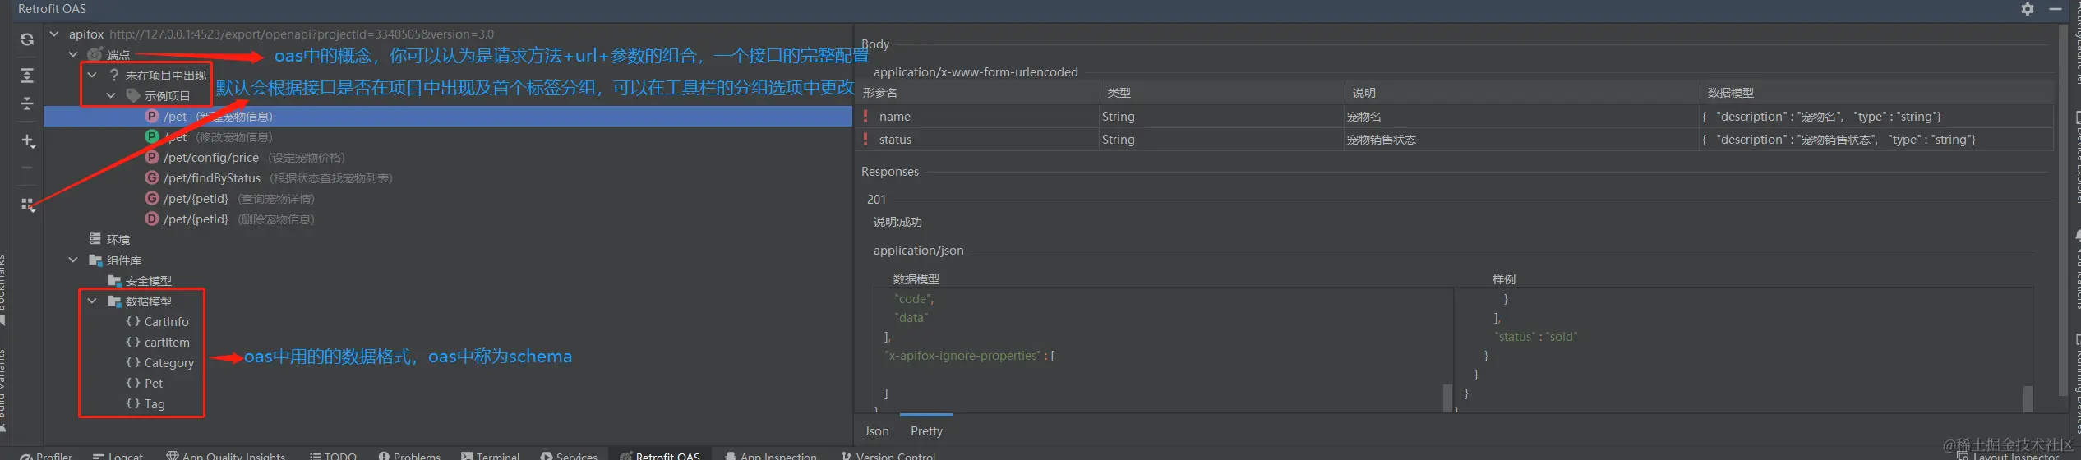Open the Logcat tool window tab
This screenshot has height=460, width=2081.
(x=118, y=455)
